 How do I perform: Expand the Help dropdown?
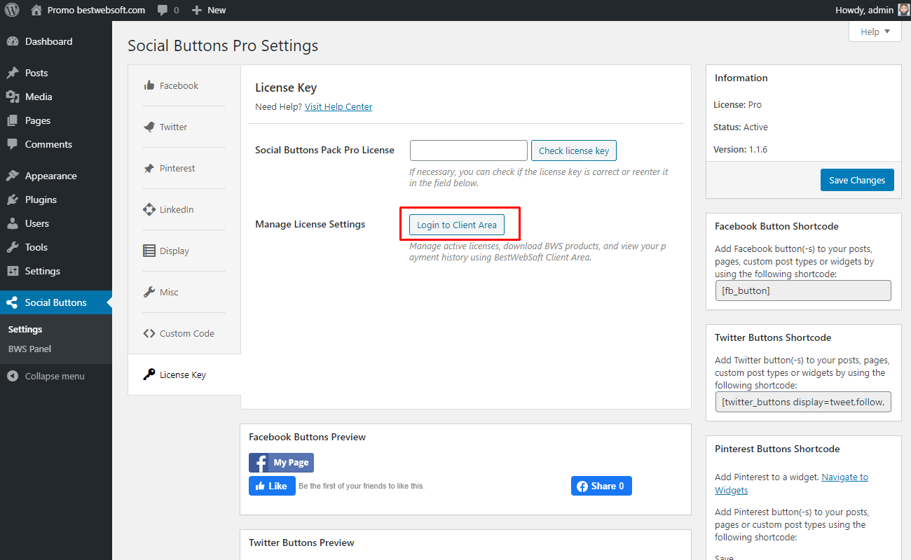click(875, 31)
